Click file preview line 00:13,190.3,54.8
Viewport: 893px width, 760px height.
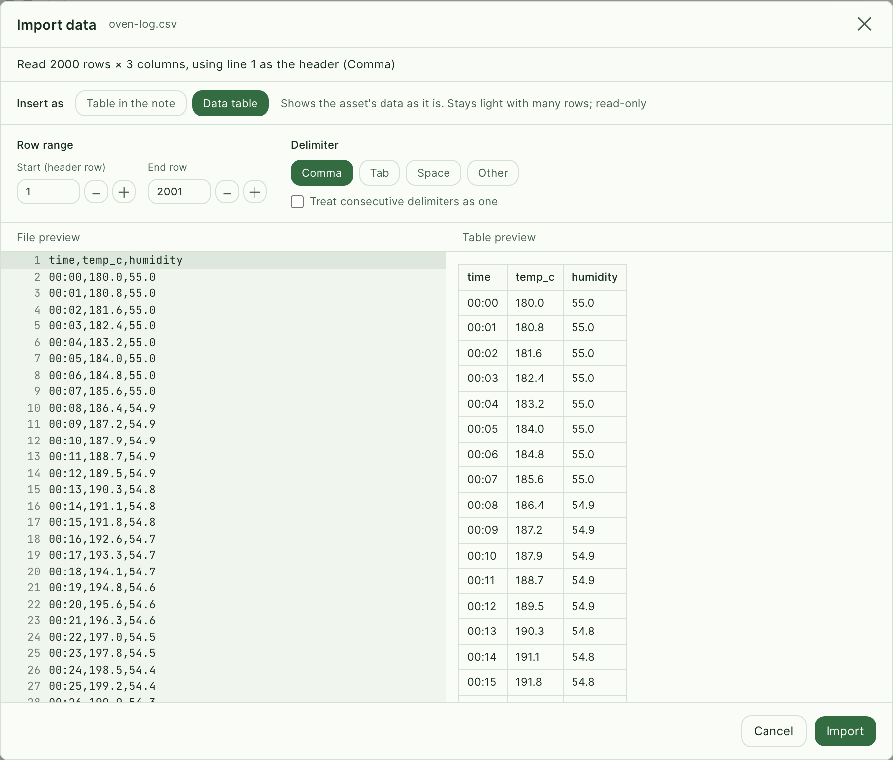(x=223, y=489)
